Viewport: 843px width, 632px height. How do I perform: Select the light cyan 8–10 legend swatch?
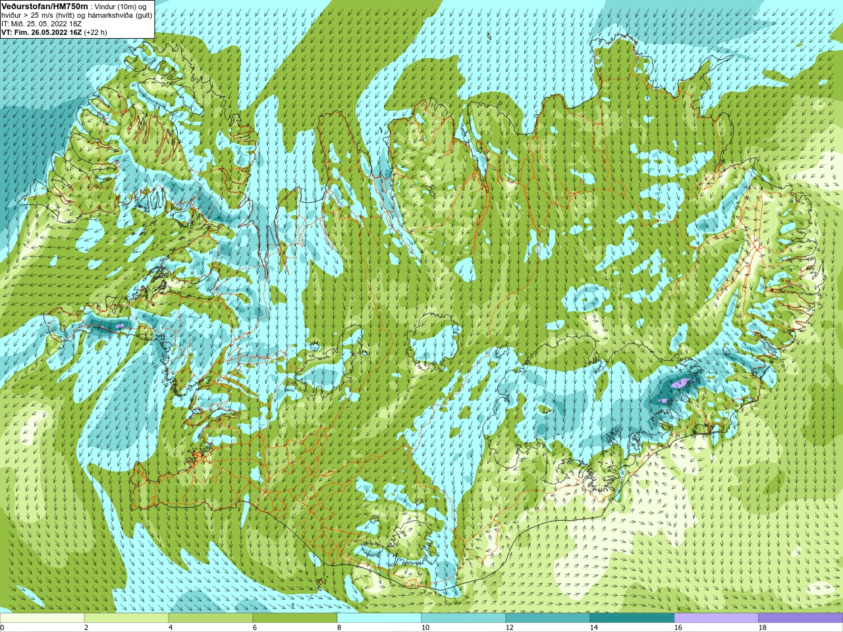point(379,618)
